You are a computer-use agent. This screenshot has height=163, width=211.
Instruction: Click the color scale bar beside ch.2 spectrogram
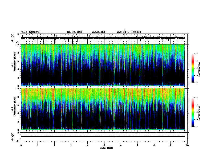tap(193, 112)
